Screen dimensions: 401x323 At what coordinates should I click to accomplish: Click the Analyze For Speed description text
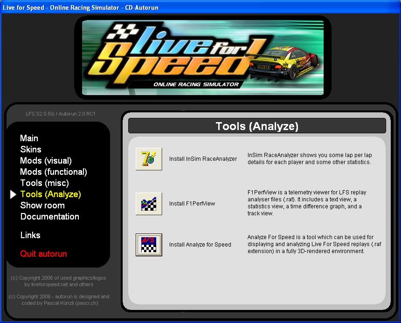pos(314,244)
